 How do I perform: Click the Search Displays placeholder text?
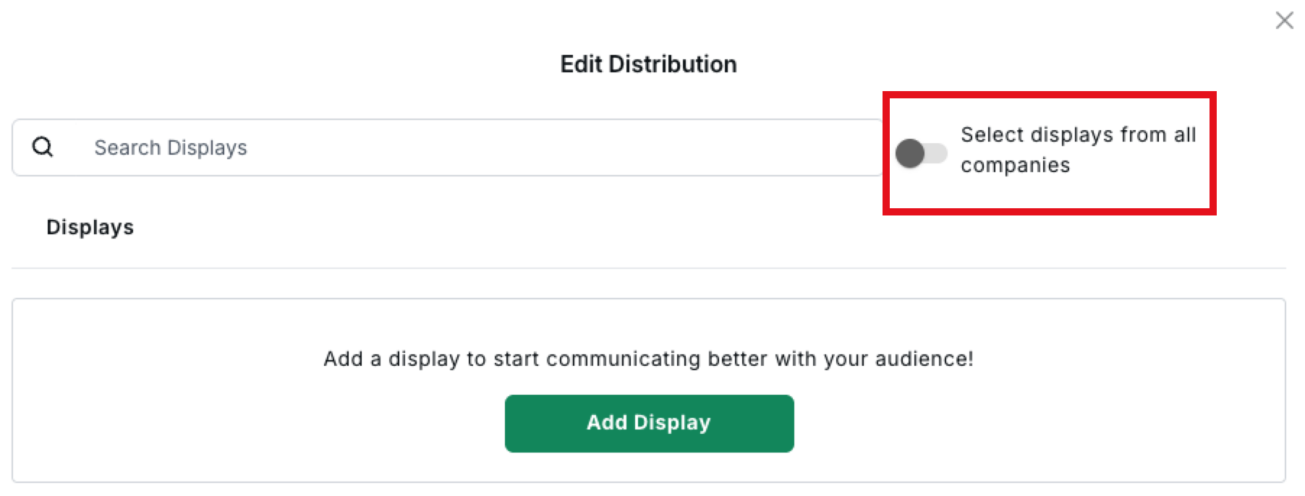[x=171, y=147]
